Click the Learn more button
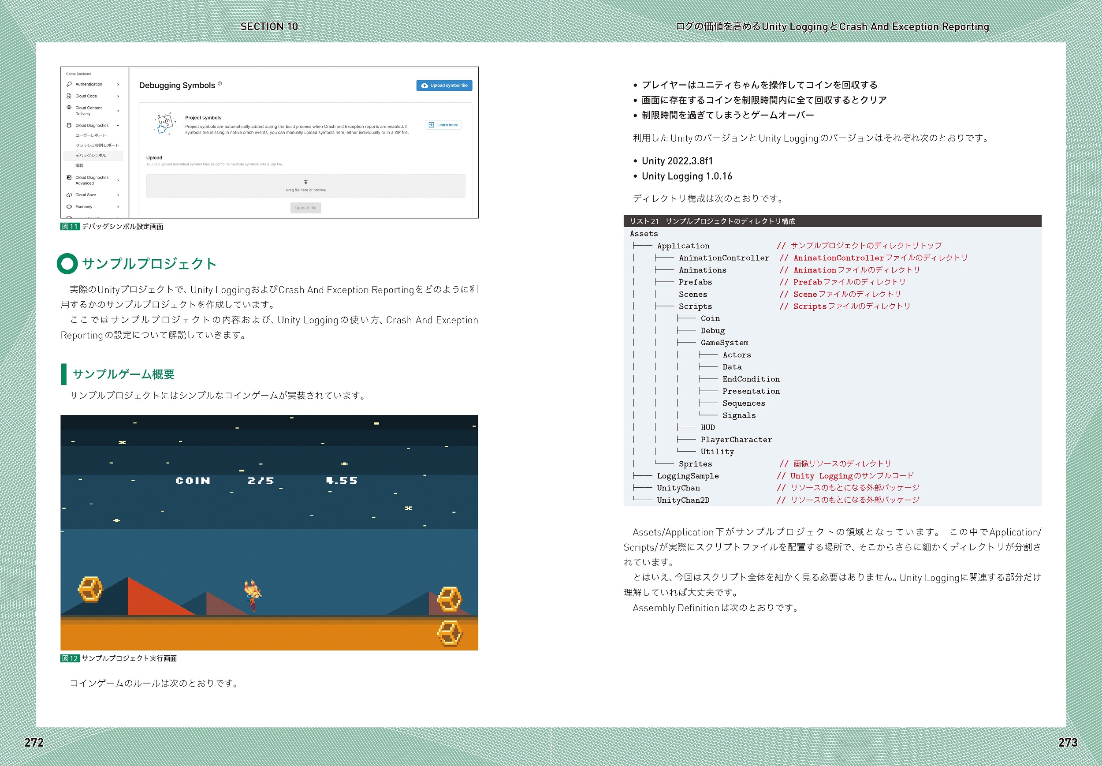This screenshot has width=1102, height=766. pos(443,125)
